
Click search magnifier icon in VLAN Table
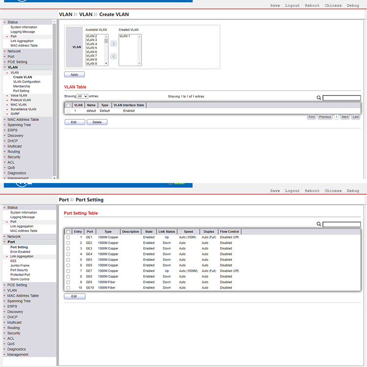point(319,98)
